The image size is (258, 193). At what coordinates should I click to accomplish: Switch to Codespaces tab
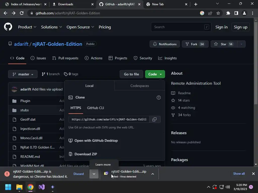coord(140,86)
